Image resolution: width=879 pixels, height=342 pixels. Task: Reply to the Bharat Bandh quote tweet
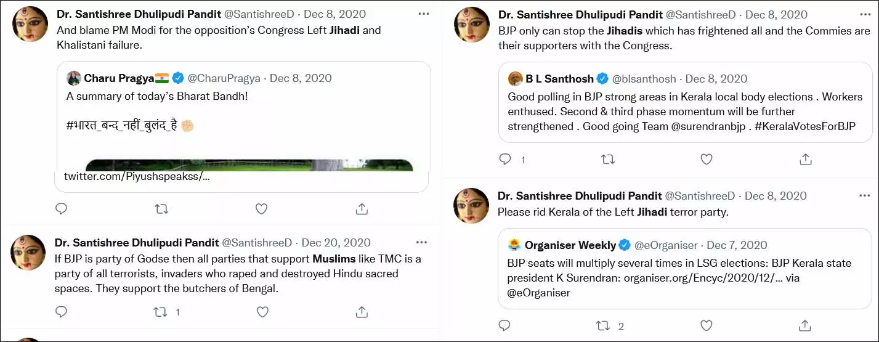tap(61, 209)
